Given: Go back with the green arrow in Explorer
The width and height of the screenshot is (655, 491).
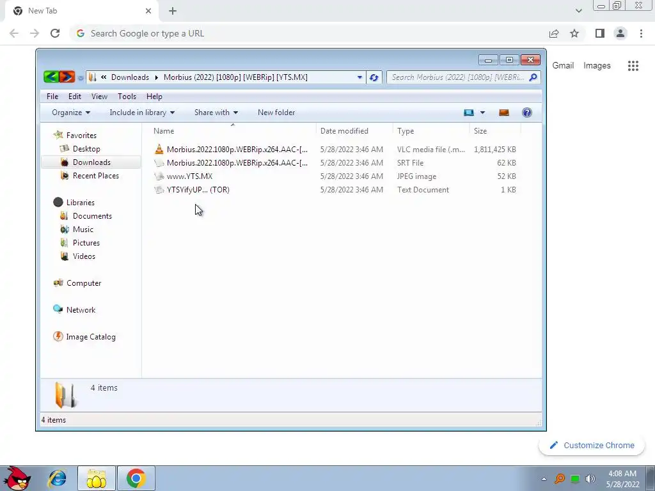Looking at the screenshot, I should (x=51, y=77).
